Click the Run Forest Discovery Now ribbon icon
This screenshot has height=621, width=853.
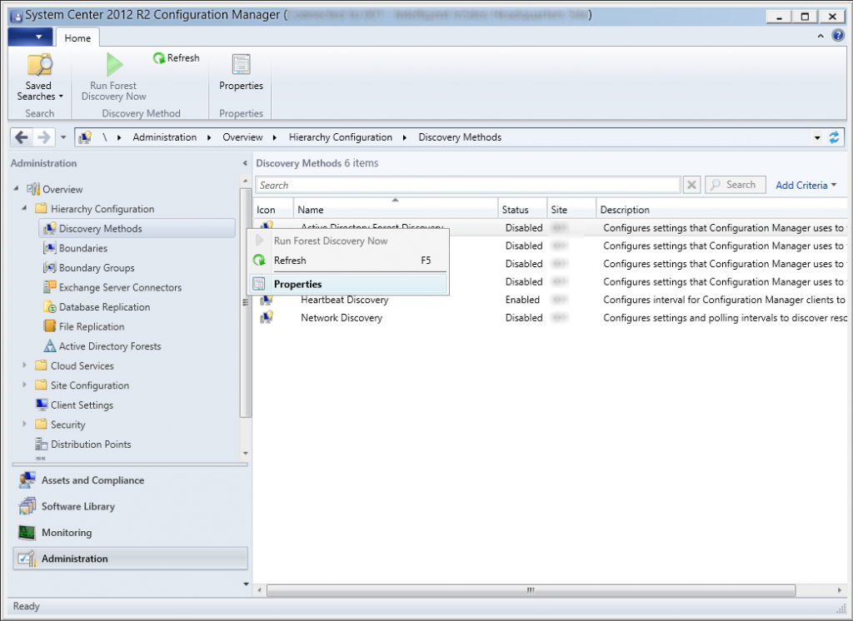click(x=112, y=65)
